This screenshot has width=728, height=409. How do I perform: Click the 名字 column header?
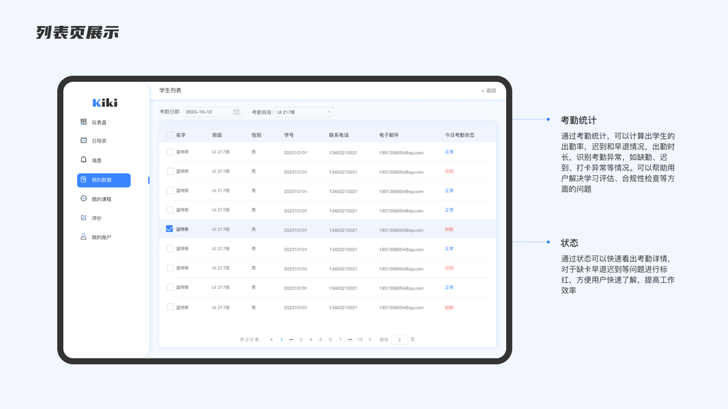click(x=181, y=135)
